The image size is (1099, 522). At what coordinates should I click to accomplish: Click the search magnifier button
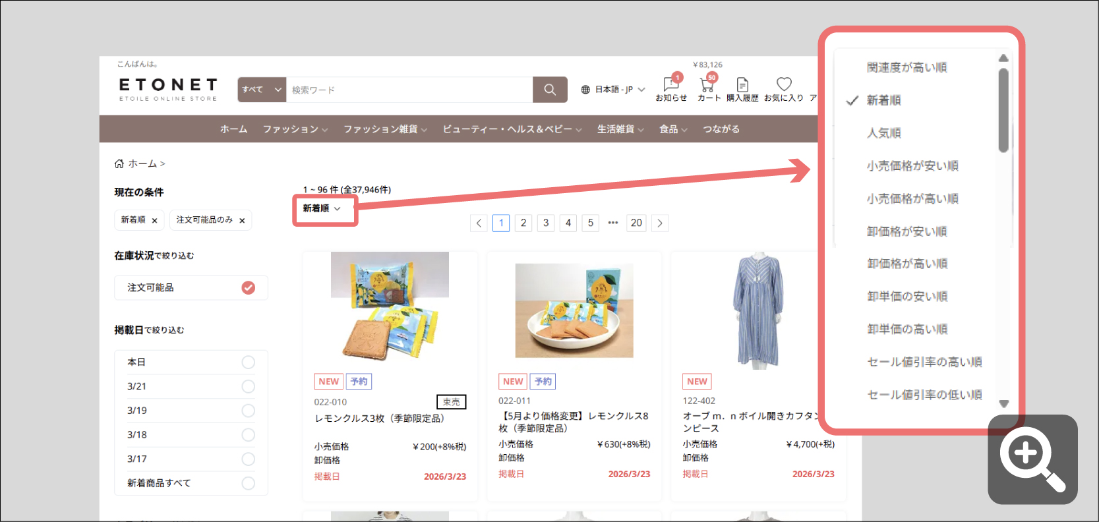tap(550, 90)
